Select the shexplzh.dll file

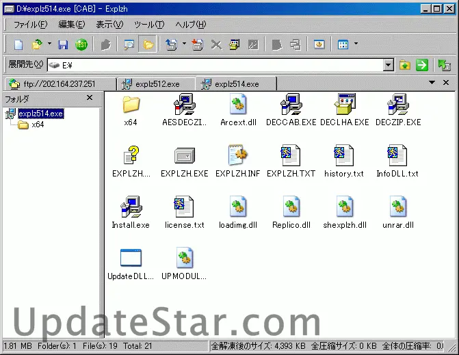[x=345, y=213]
